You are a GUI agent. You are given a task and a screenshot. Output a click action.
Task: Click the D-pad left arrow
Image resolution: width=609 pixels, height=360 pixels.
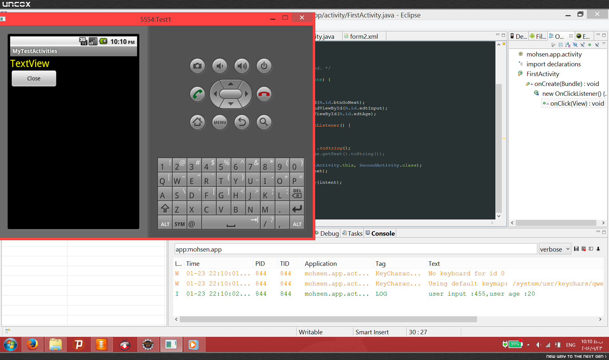pos(215,94)
